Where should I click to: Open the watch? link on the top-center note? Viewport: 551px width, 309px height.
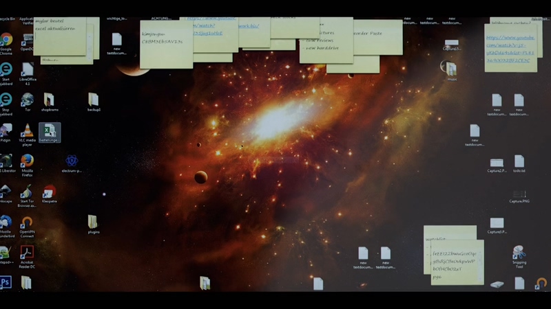click(204, 25)
